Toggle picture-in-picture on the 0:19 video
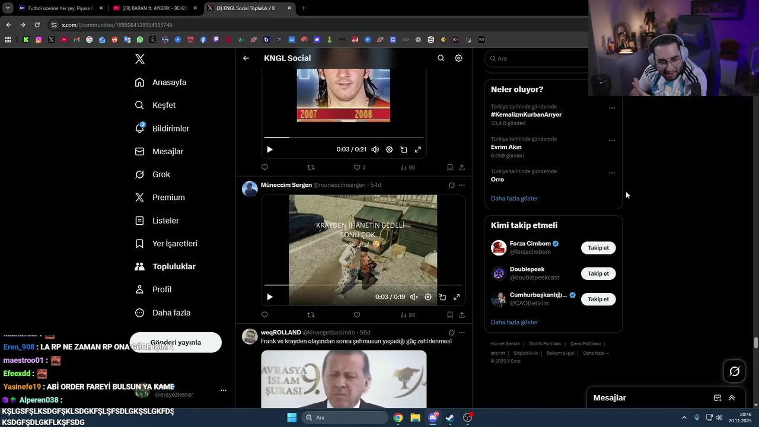The width and height of the screenshot is (759, 427). coord(442,297)
